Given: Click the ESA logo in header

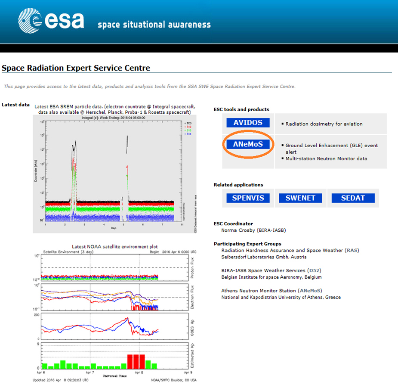Looking at the screenshot, I should pyautogui.click(x=51, y=21).
